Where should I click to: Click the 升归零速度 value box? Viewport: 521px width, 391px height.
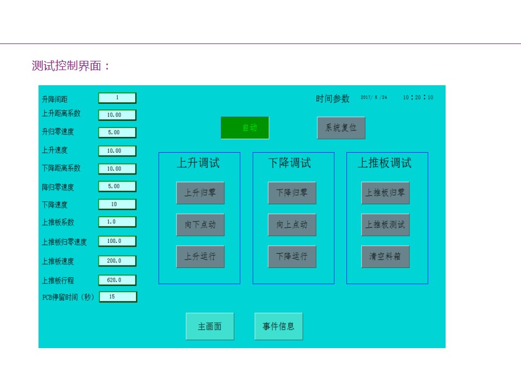tap(117, 133)
